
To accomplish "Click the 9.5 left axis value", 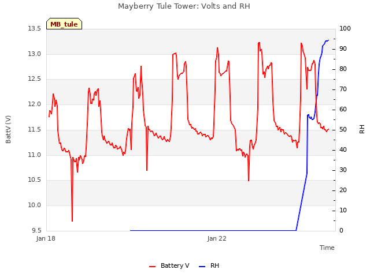I will click(36, 230).
